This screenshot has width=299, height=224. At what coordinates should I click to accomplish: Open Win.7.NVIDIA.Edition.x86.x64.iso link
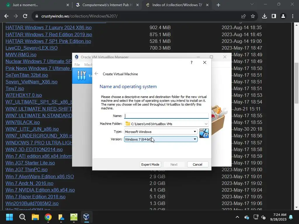click(x=40, y=190)
